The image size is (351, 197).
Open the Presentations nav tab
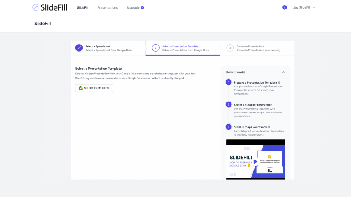pyautogui.click(x=107, y=7)
